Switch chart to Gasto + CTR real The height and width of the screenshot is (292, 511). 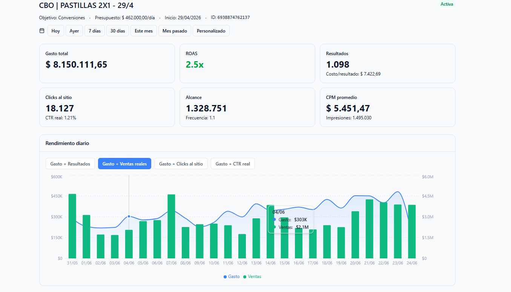[x=233, y=164]
